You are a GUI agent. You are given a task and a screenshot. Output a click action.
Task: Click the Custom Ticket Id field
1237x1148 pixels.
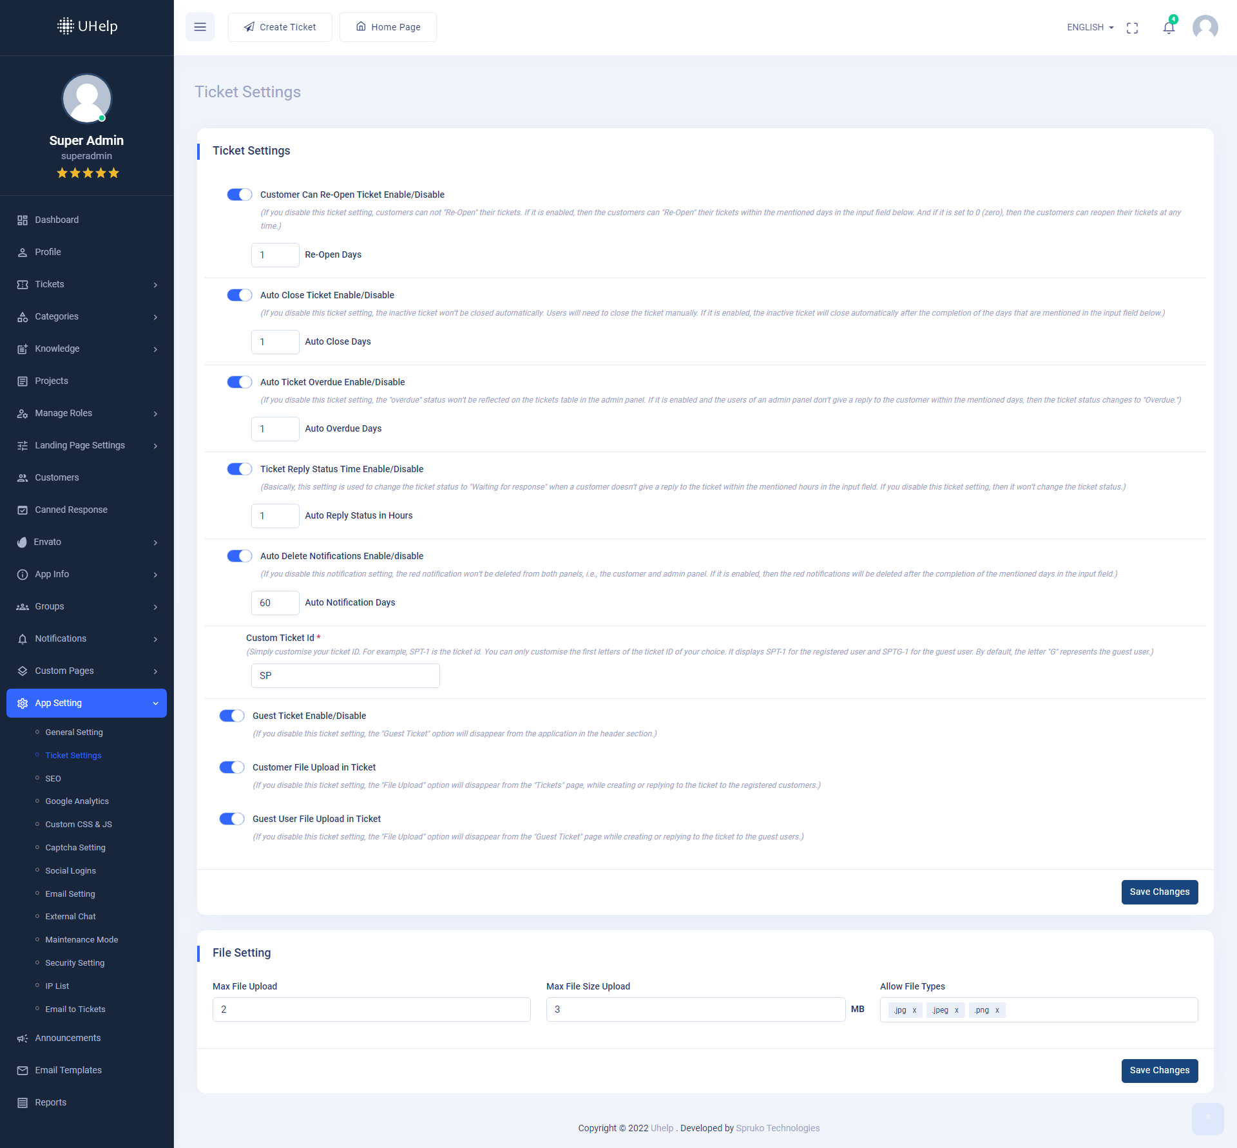[x=345, y=676]
